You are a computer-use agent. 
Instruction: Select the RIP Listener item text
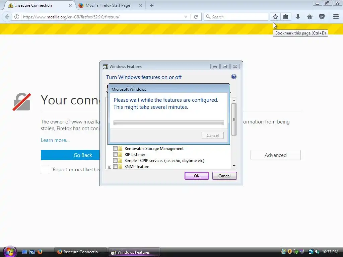click(135, 155)
